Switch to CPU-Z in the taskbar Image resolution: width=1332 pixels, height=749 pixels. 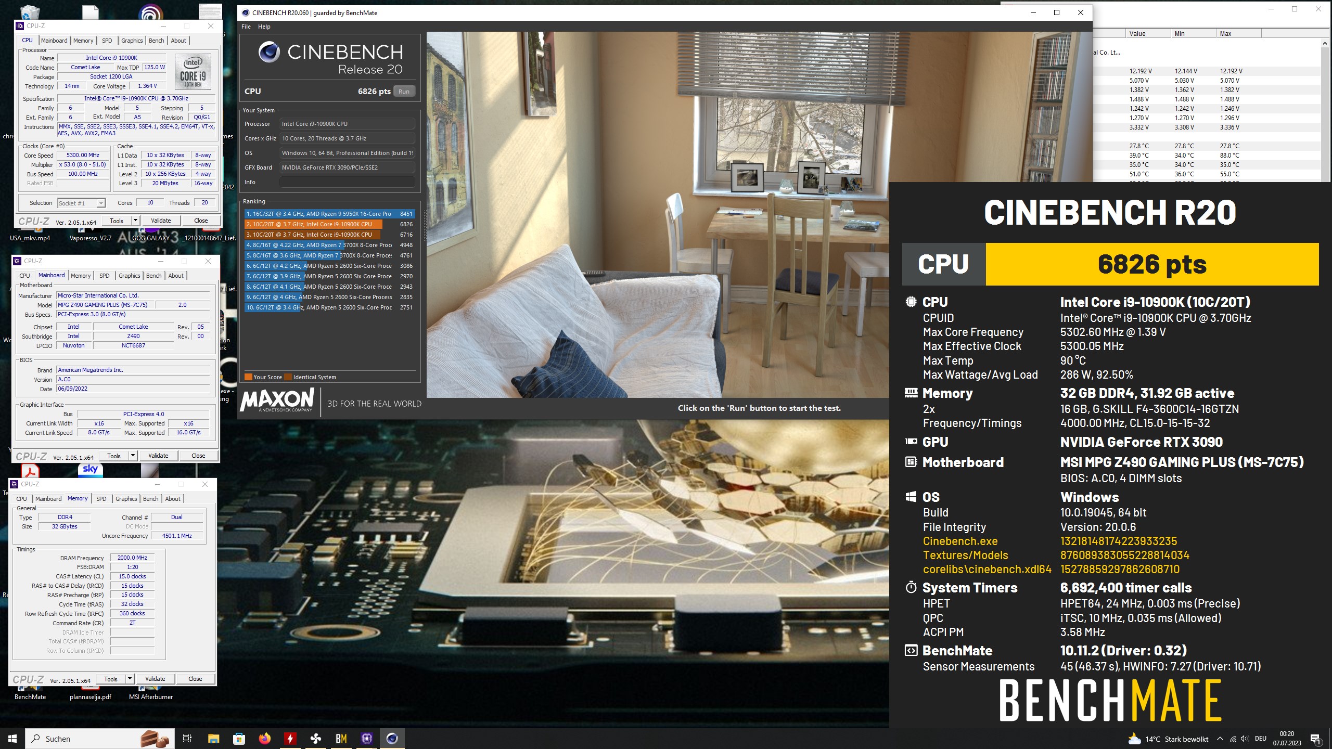(367, 739)
